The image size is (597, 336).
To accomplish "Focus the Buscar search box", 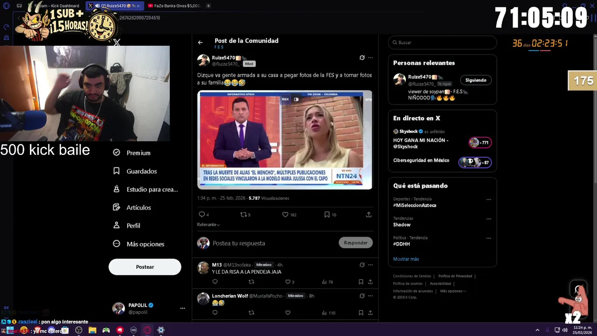I will point(442,42).
